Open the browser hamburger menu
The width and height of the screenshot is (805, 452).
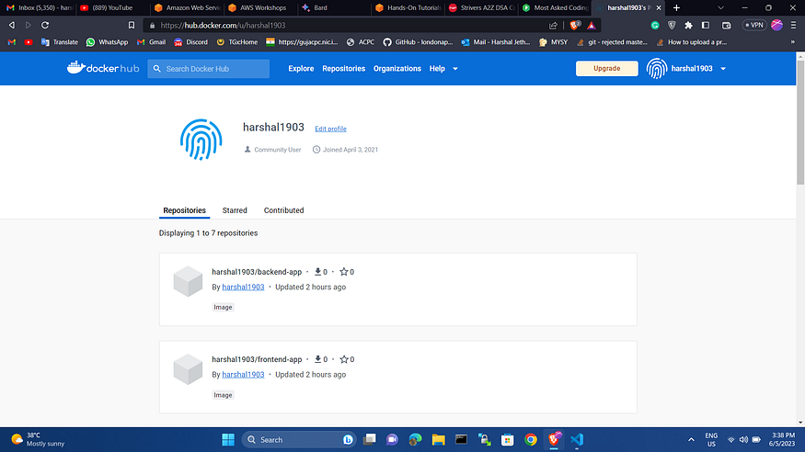[x=794, y=25]
